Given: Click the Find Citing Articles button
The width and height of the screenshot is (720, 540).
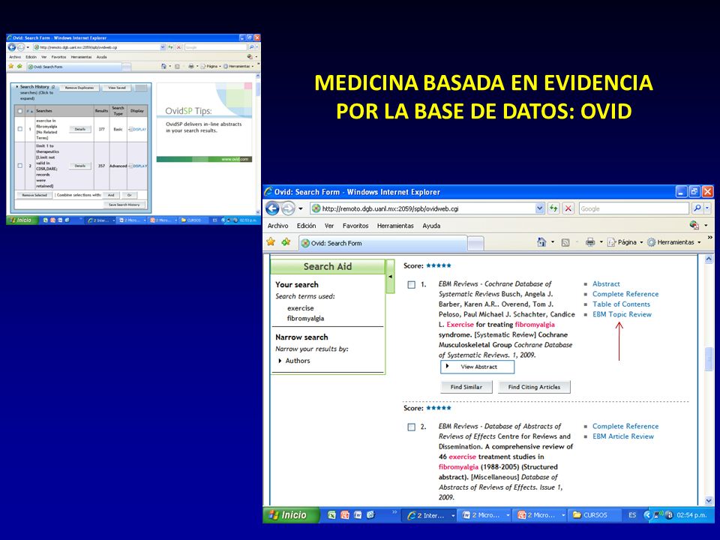Looking at the screenshot, I should (x=534, y=387).
